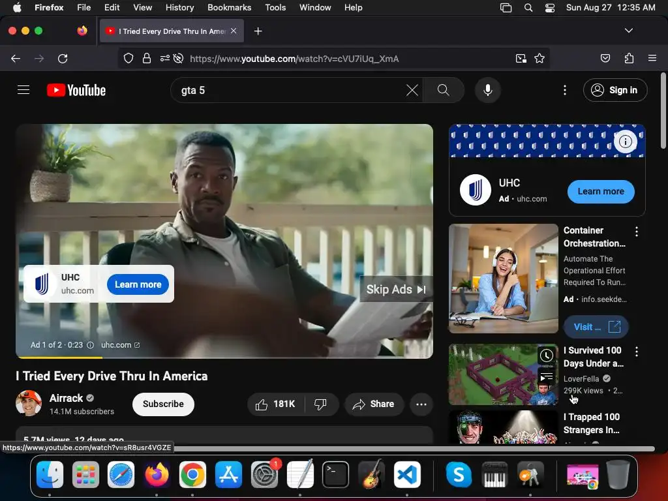Open the tracking protection shield icon
This screenshot has height=501, width=668.
(x=129, y=58)
